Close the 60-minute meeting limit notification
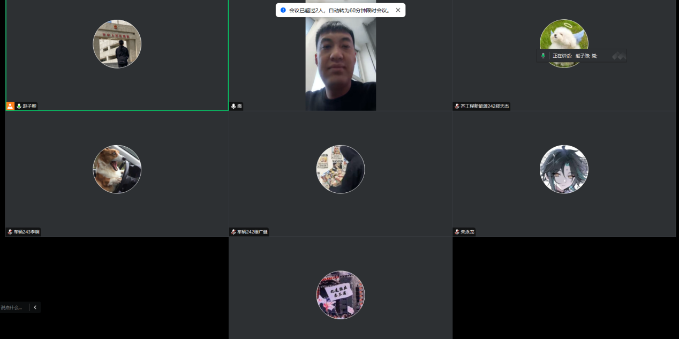 (x=398, y=10)
